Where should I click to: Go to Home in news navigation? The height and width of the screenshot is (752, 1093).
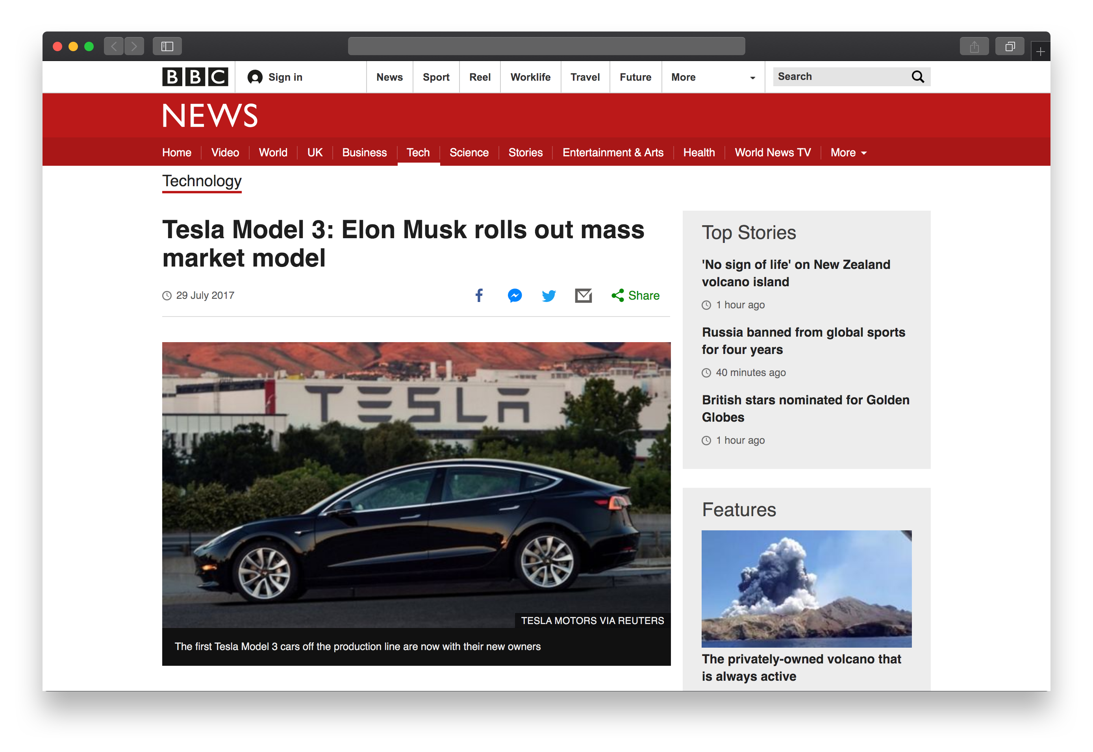(177, 153)
